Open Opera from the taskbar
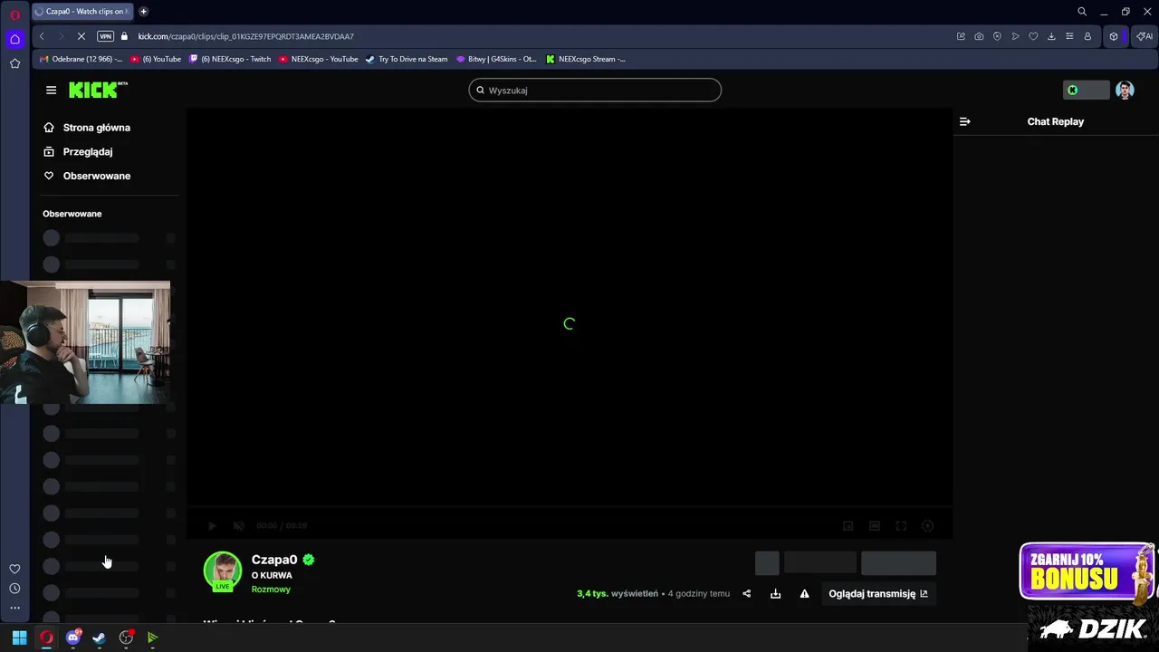Screen dimensions: 1159x652 click(x=46, y=638)
